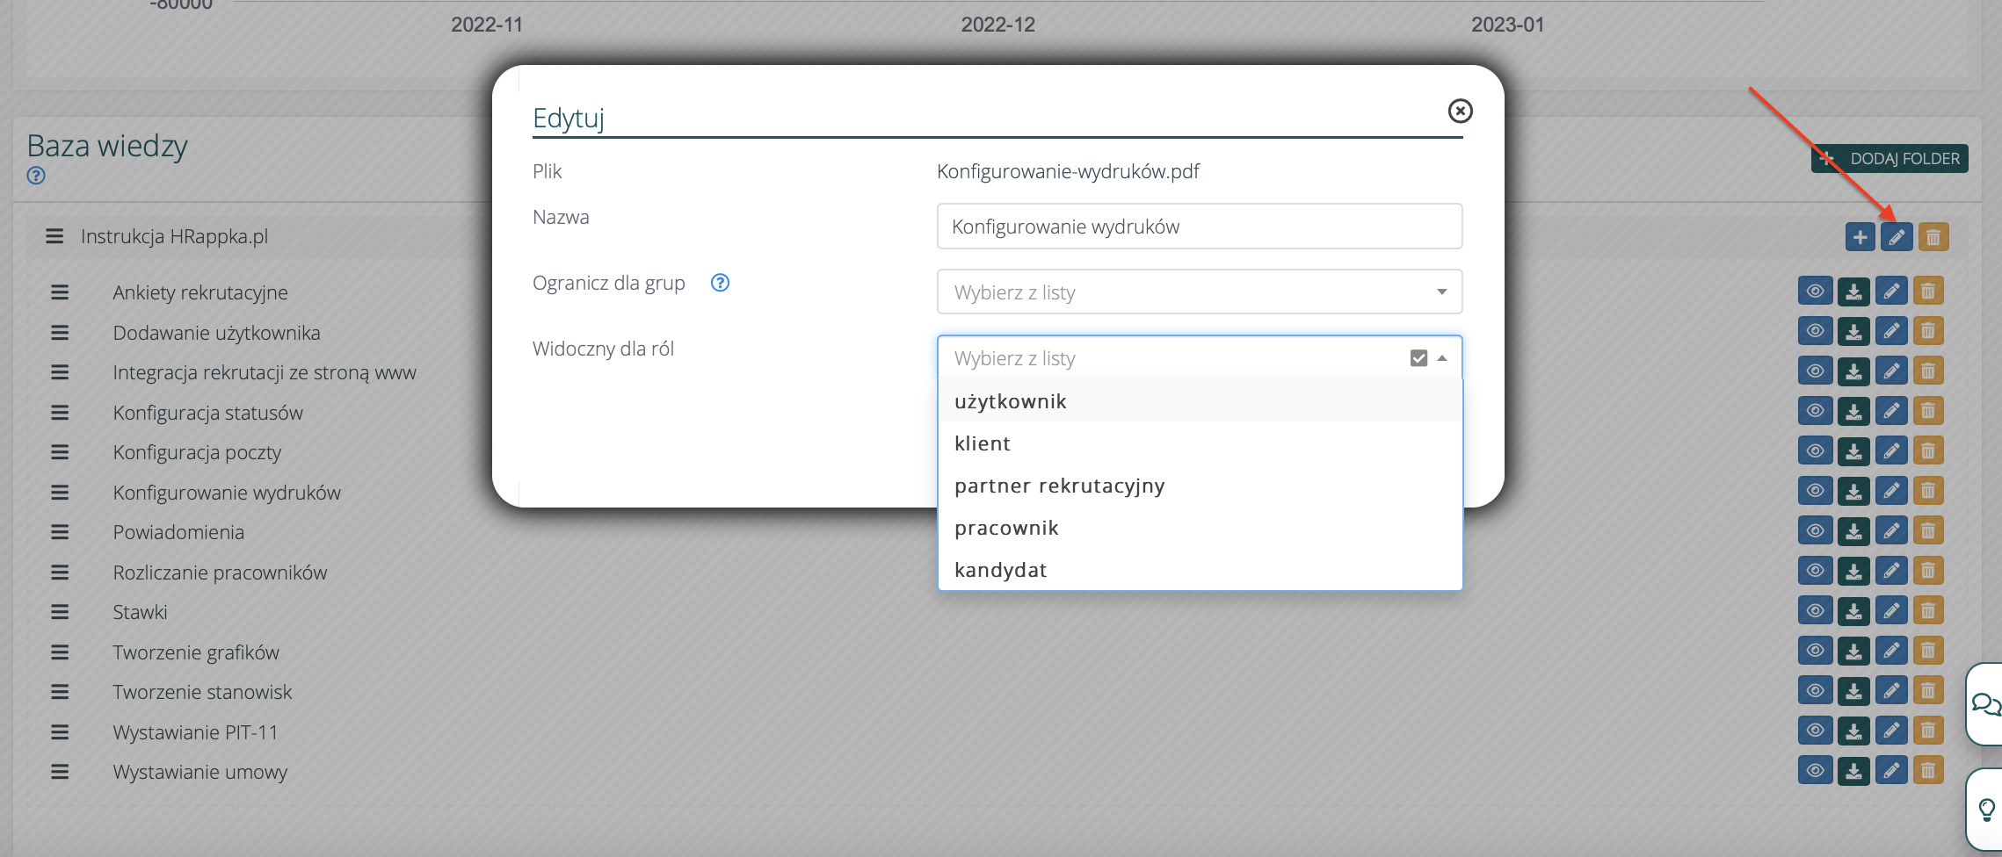Click the select-all checkbox in roles dropdown
2002x857 pixels.
[1418, 358]
